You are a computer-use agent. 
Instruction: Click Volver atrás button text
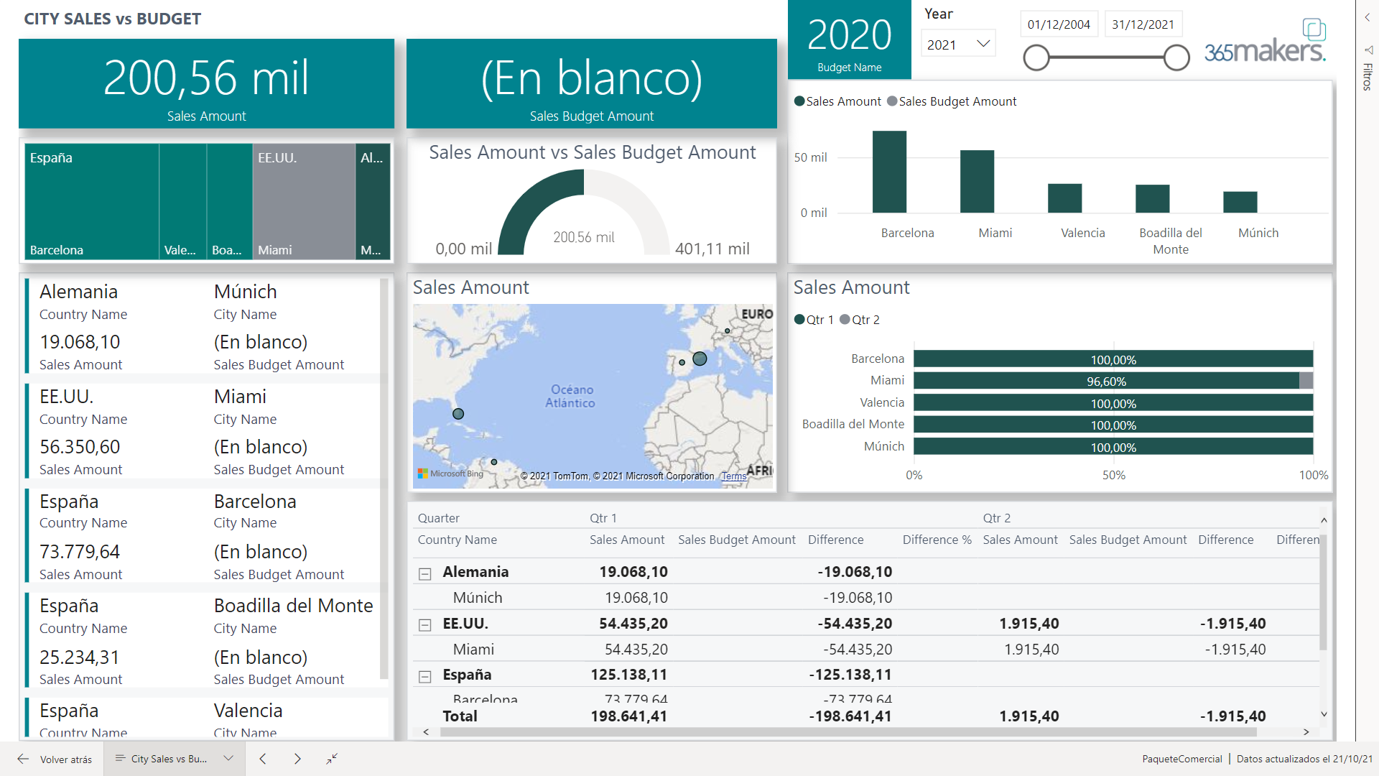[x=66, y=759]
